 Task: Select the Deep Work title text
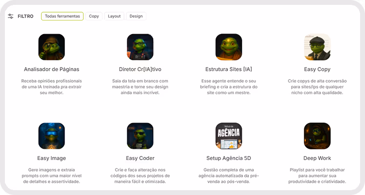tap(317, 158)
